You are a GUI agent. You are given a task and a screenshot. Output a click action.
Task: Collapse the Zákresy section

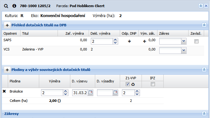204,113
